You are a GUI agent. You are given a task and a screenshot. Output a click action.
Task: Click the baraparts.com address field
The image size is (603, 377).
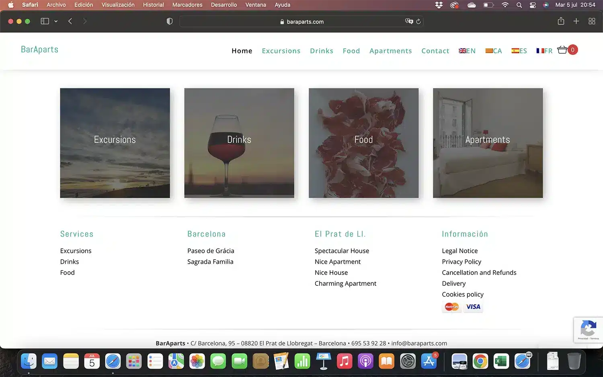301,22
